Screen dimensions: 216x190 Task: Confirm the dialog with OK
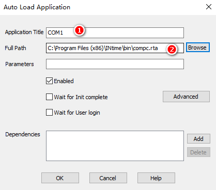click(x=60, y=178)
